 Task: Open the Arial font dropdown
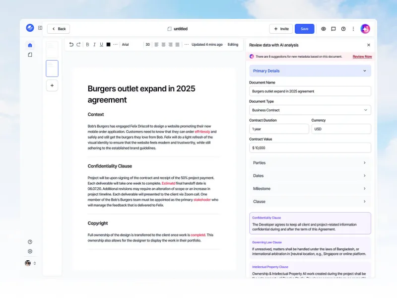pos(132,44)
